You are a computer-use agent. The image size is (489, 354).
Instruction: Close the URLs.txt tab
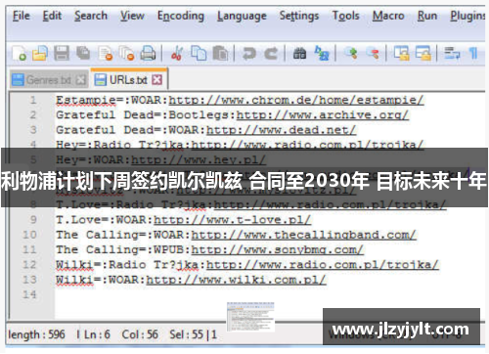tap(157, 79)
